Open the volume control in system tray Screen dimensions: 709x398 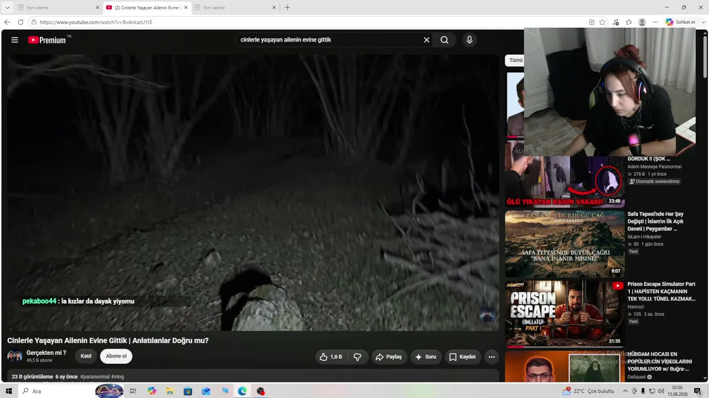660,391
